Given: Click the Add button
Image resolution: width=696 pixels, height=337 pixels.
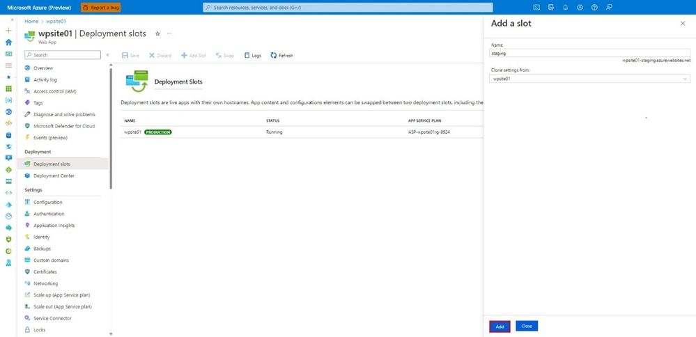Looking at the screenshot, I should (x=500, y=327).
